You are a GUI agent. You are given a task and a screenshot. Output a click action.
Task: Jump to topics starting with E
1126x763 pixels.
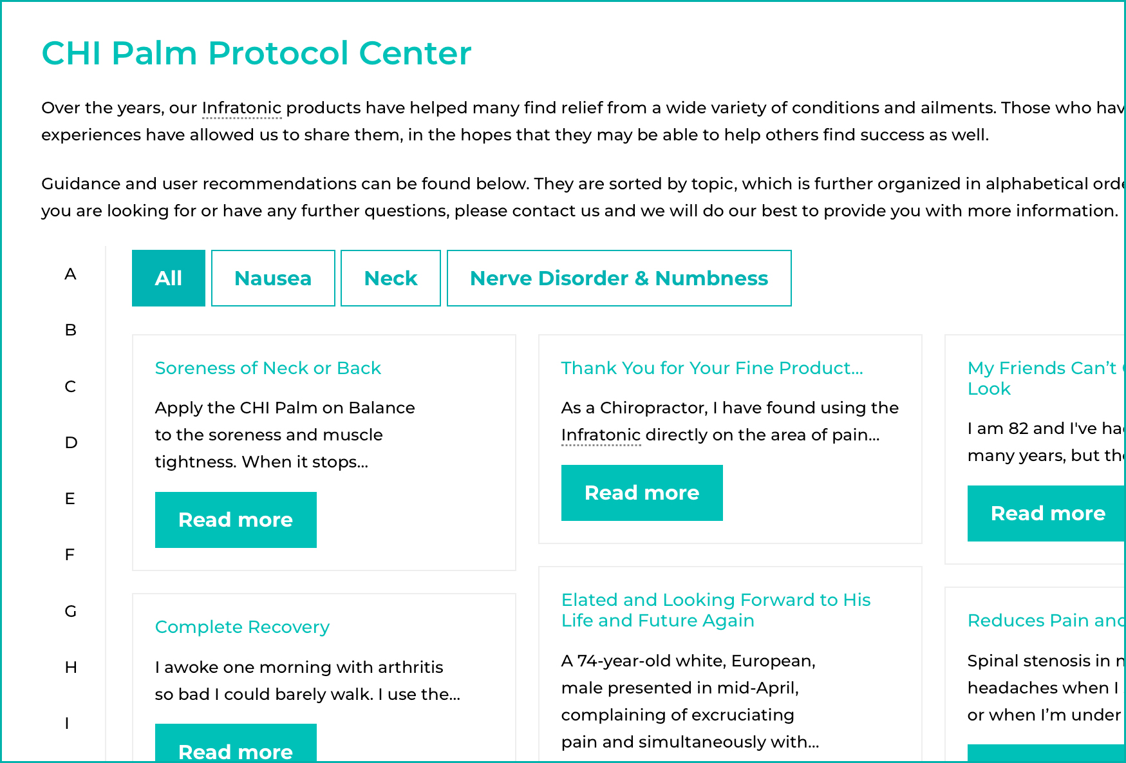pos(70,498)
